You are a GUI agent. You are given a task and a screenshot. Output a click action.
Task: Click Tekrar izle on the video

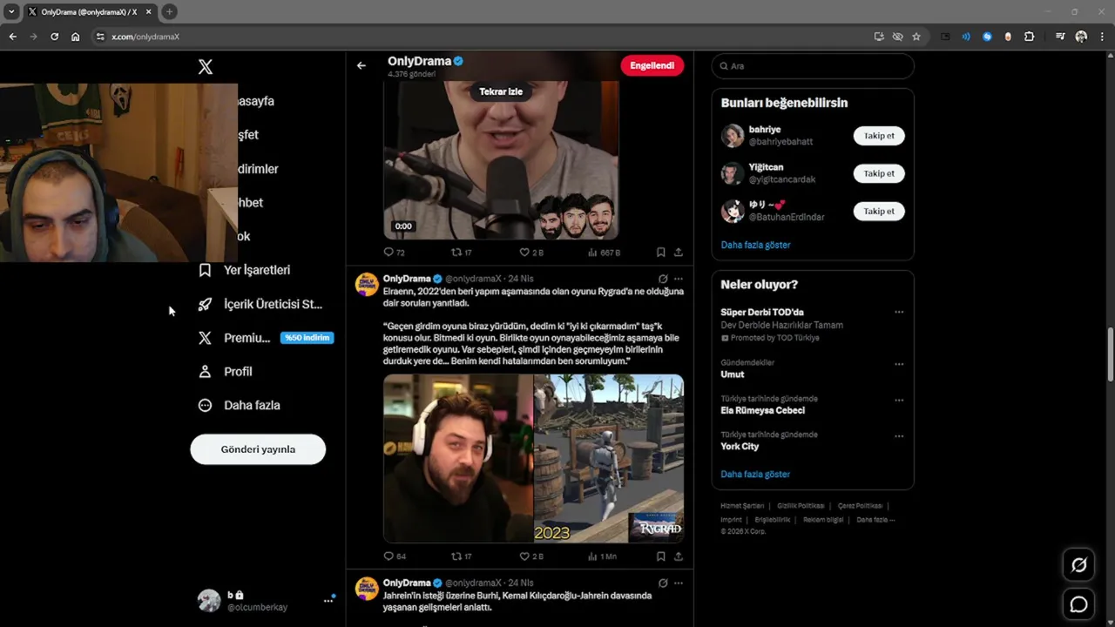[501, 91]
